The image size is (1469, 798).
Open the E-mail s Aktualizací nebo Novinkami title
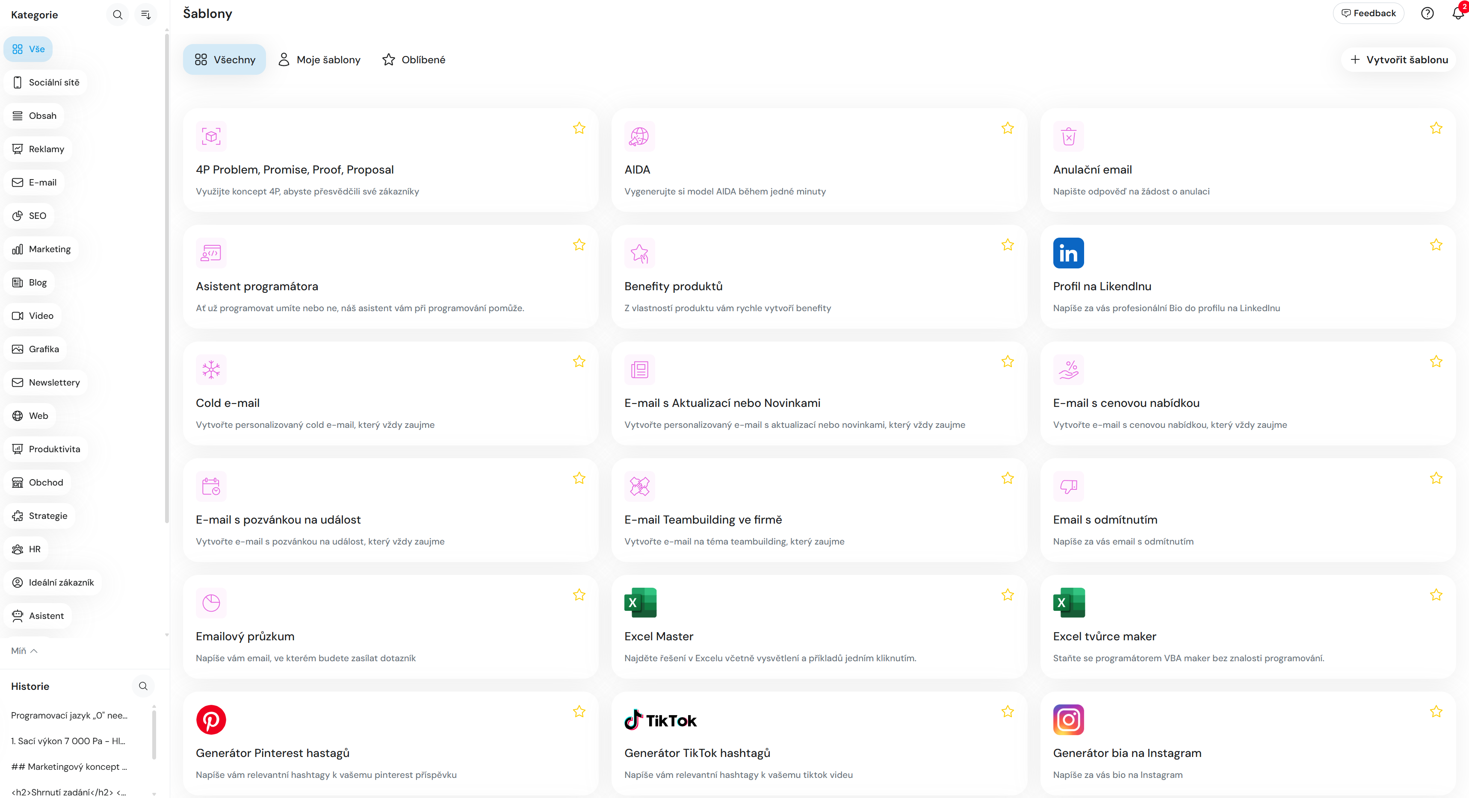tap(722, 403)
